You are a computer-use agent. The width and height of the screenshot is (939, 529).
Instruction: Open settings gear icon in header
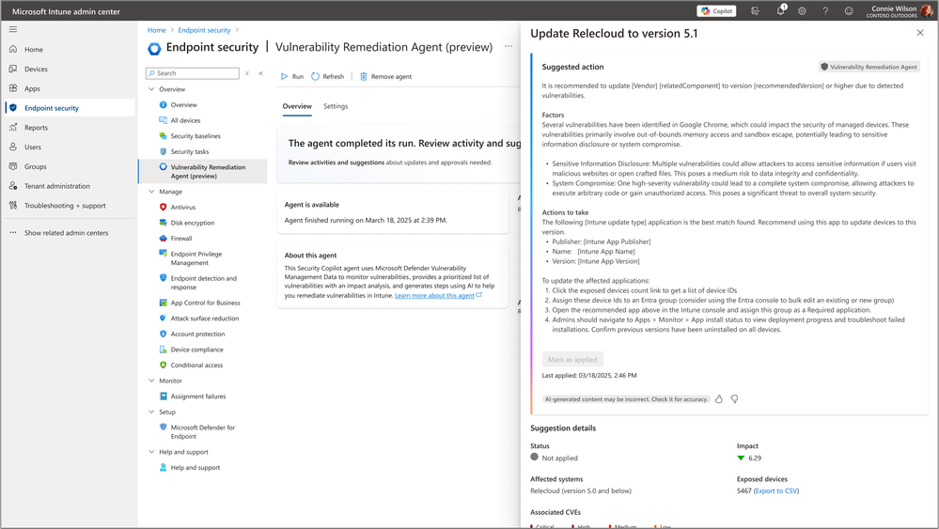point(802,10)
